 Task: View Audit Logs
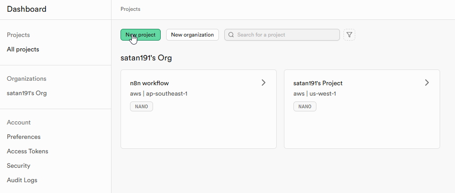[22, 180]
